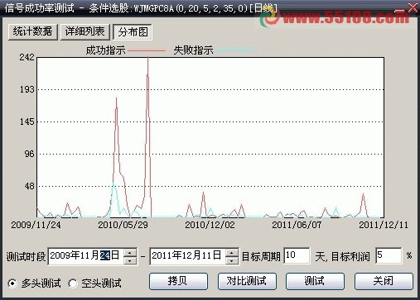Viewport: 420px width, 300px height.
Task: Click the 2011/12/11 axis date label
Action: pyautogui.click(x=384, y=225)
